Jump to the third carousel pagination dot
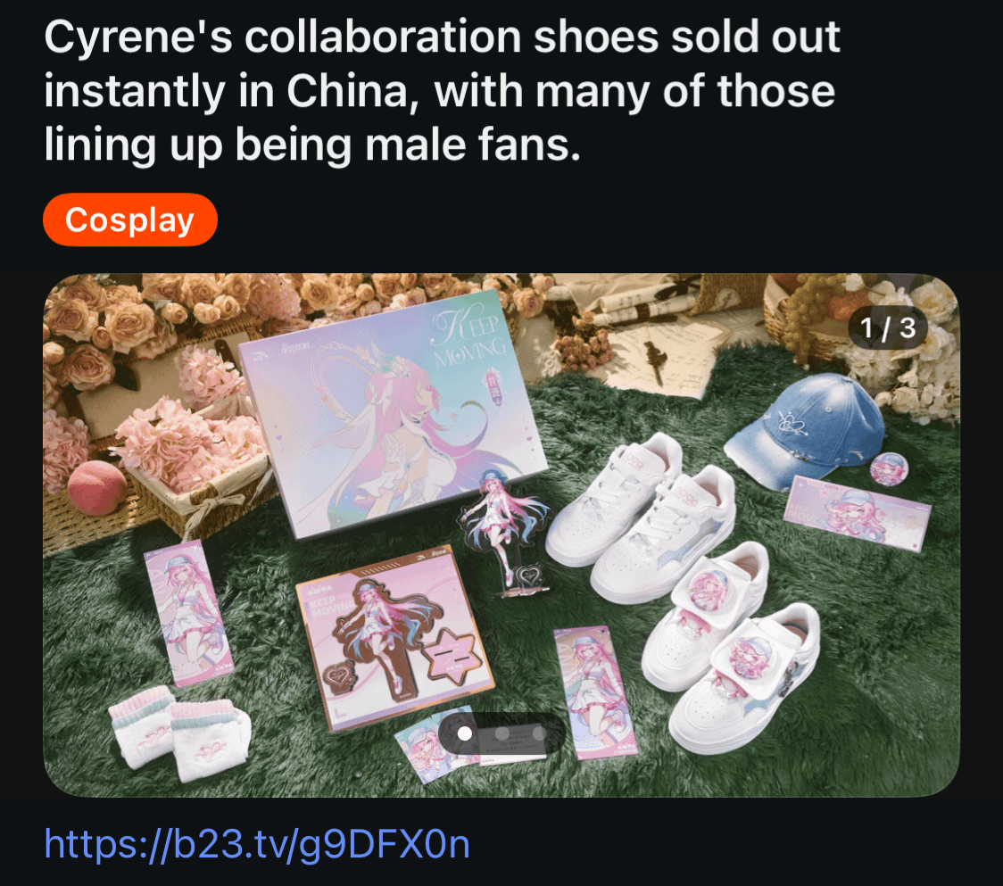The width and height of the screenshot is (1003, 886). click(x=540, y=733)
